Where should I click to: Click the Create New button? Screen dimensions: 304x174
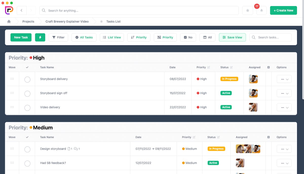283,10
